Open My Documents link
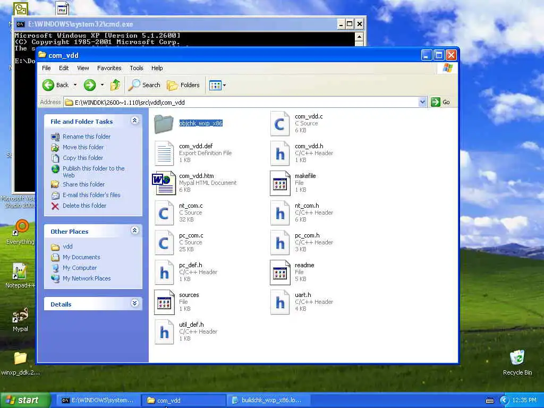Image resolution: width=544 pixels, height=408 pixels. 81,257
